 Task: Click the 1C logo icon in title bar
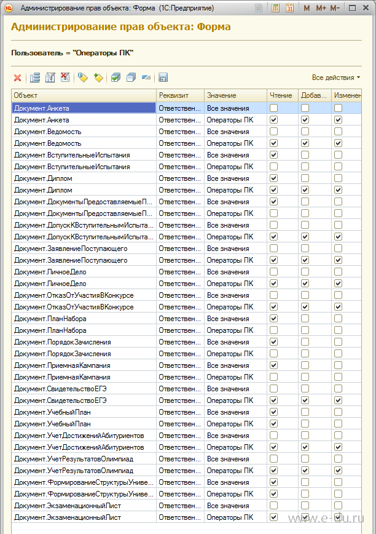coord(9,8)
